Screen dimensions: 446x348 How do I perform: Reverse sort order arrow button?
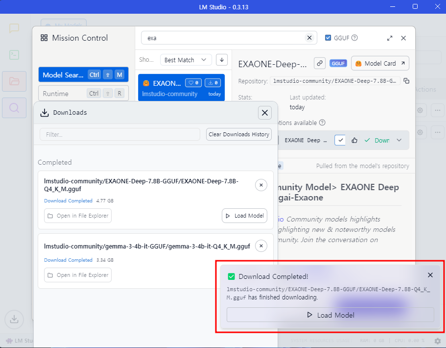tap(222, 60)
